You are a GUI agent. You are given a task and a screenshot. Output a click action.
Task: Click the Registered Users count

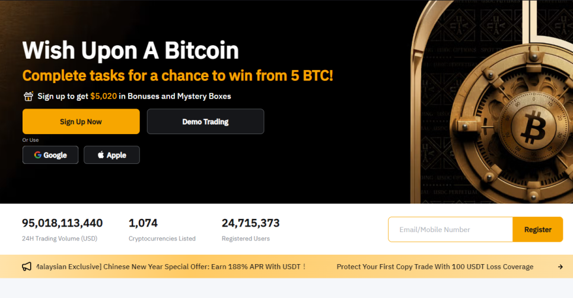coord(250,223)
